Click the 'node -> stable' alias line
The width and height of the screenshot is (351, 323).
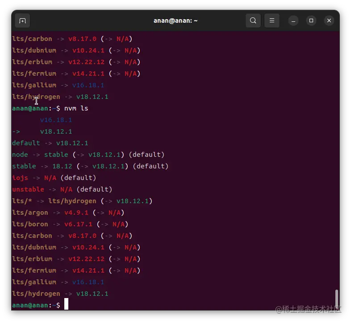[x=88, y=155]
